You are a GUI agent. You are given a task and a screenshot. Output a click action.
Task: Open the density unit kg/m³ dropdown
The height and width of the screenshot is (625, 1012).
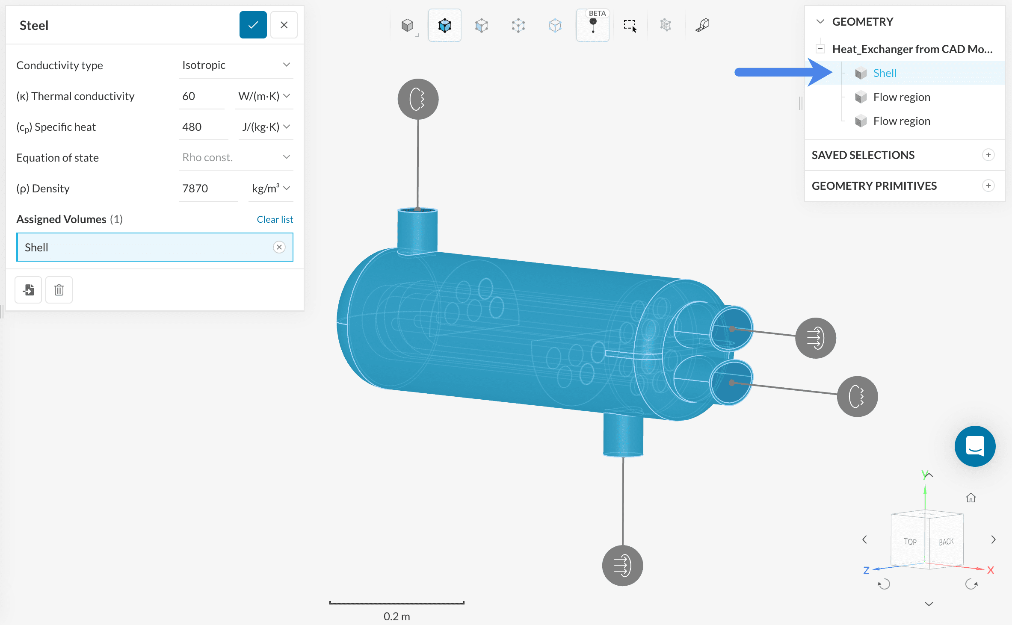pyautogui.click(x=270, y=189)
